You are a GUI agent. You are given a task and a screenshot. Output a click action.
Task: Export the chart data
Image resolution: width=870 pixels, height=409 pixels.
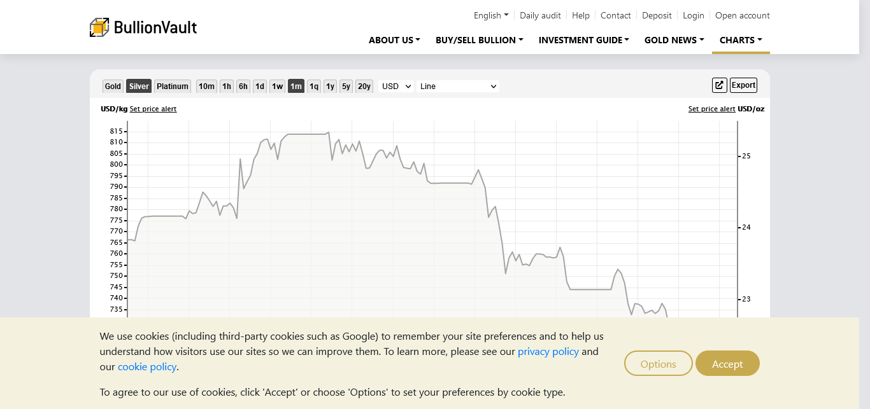tap(743, 85)
